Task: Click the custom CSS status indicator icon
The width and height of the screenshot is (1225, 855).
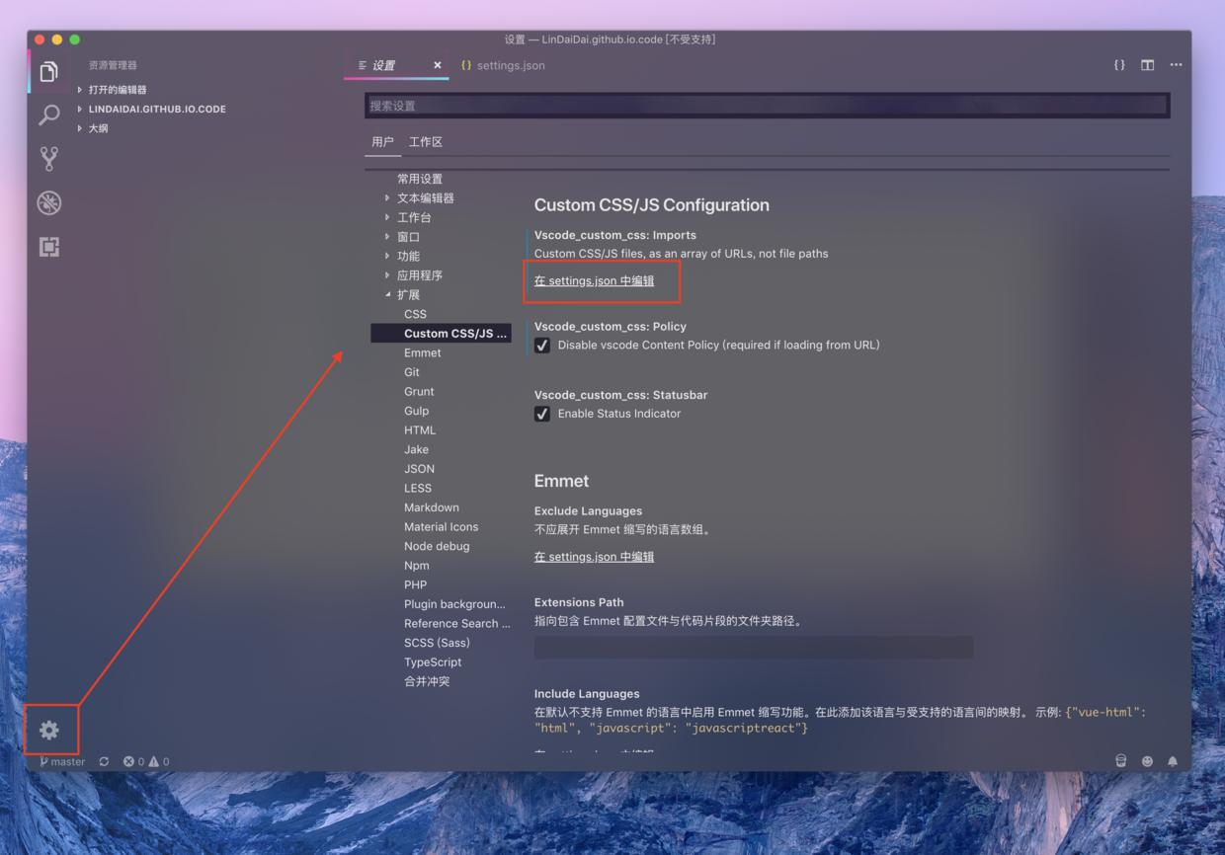Action: point(1120,761)
